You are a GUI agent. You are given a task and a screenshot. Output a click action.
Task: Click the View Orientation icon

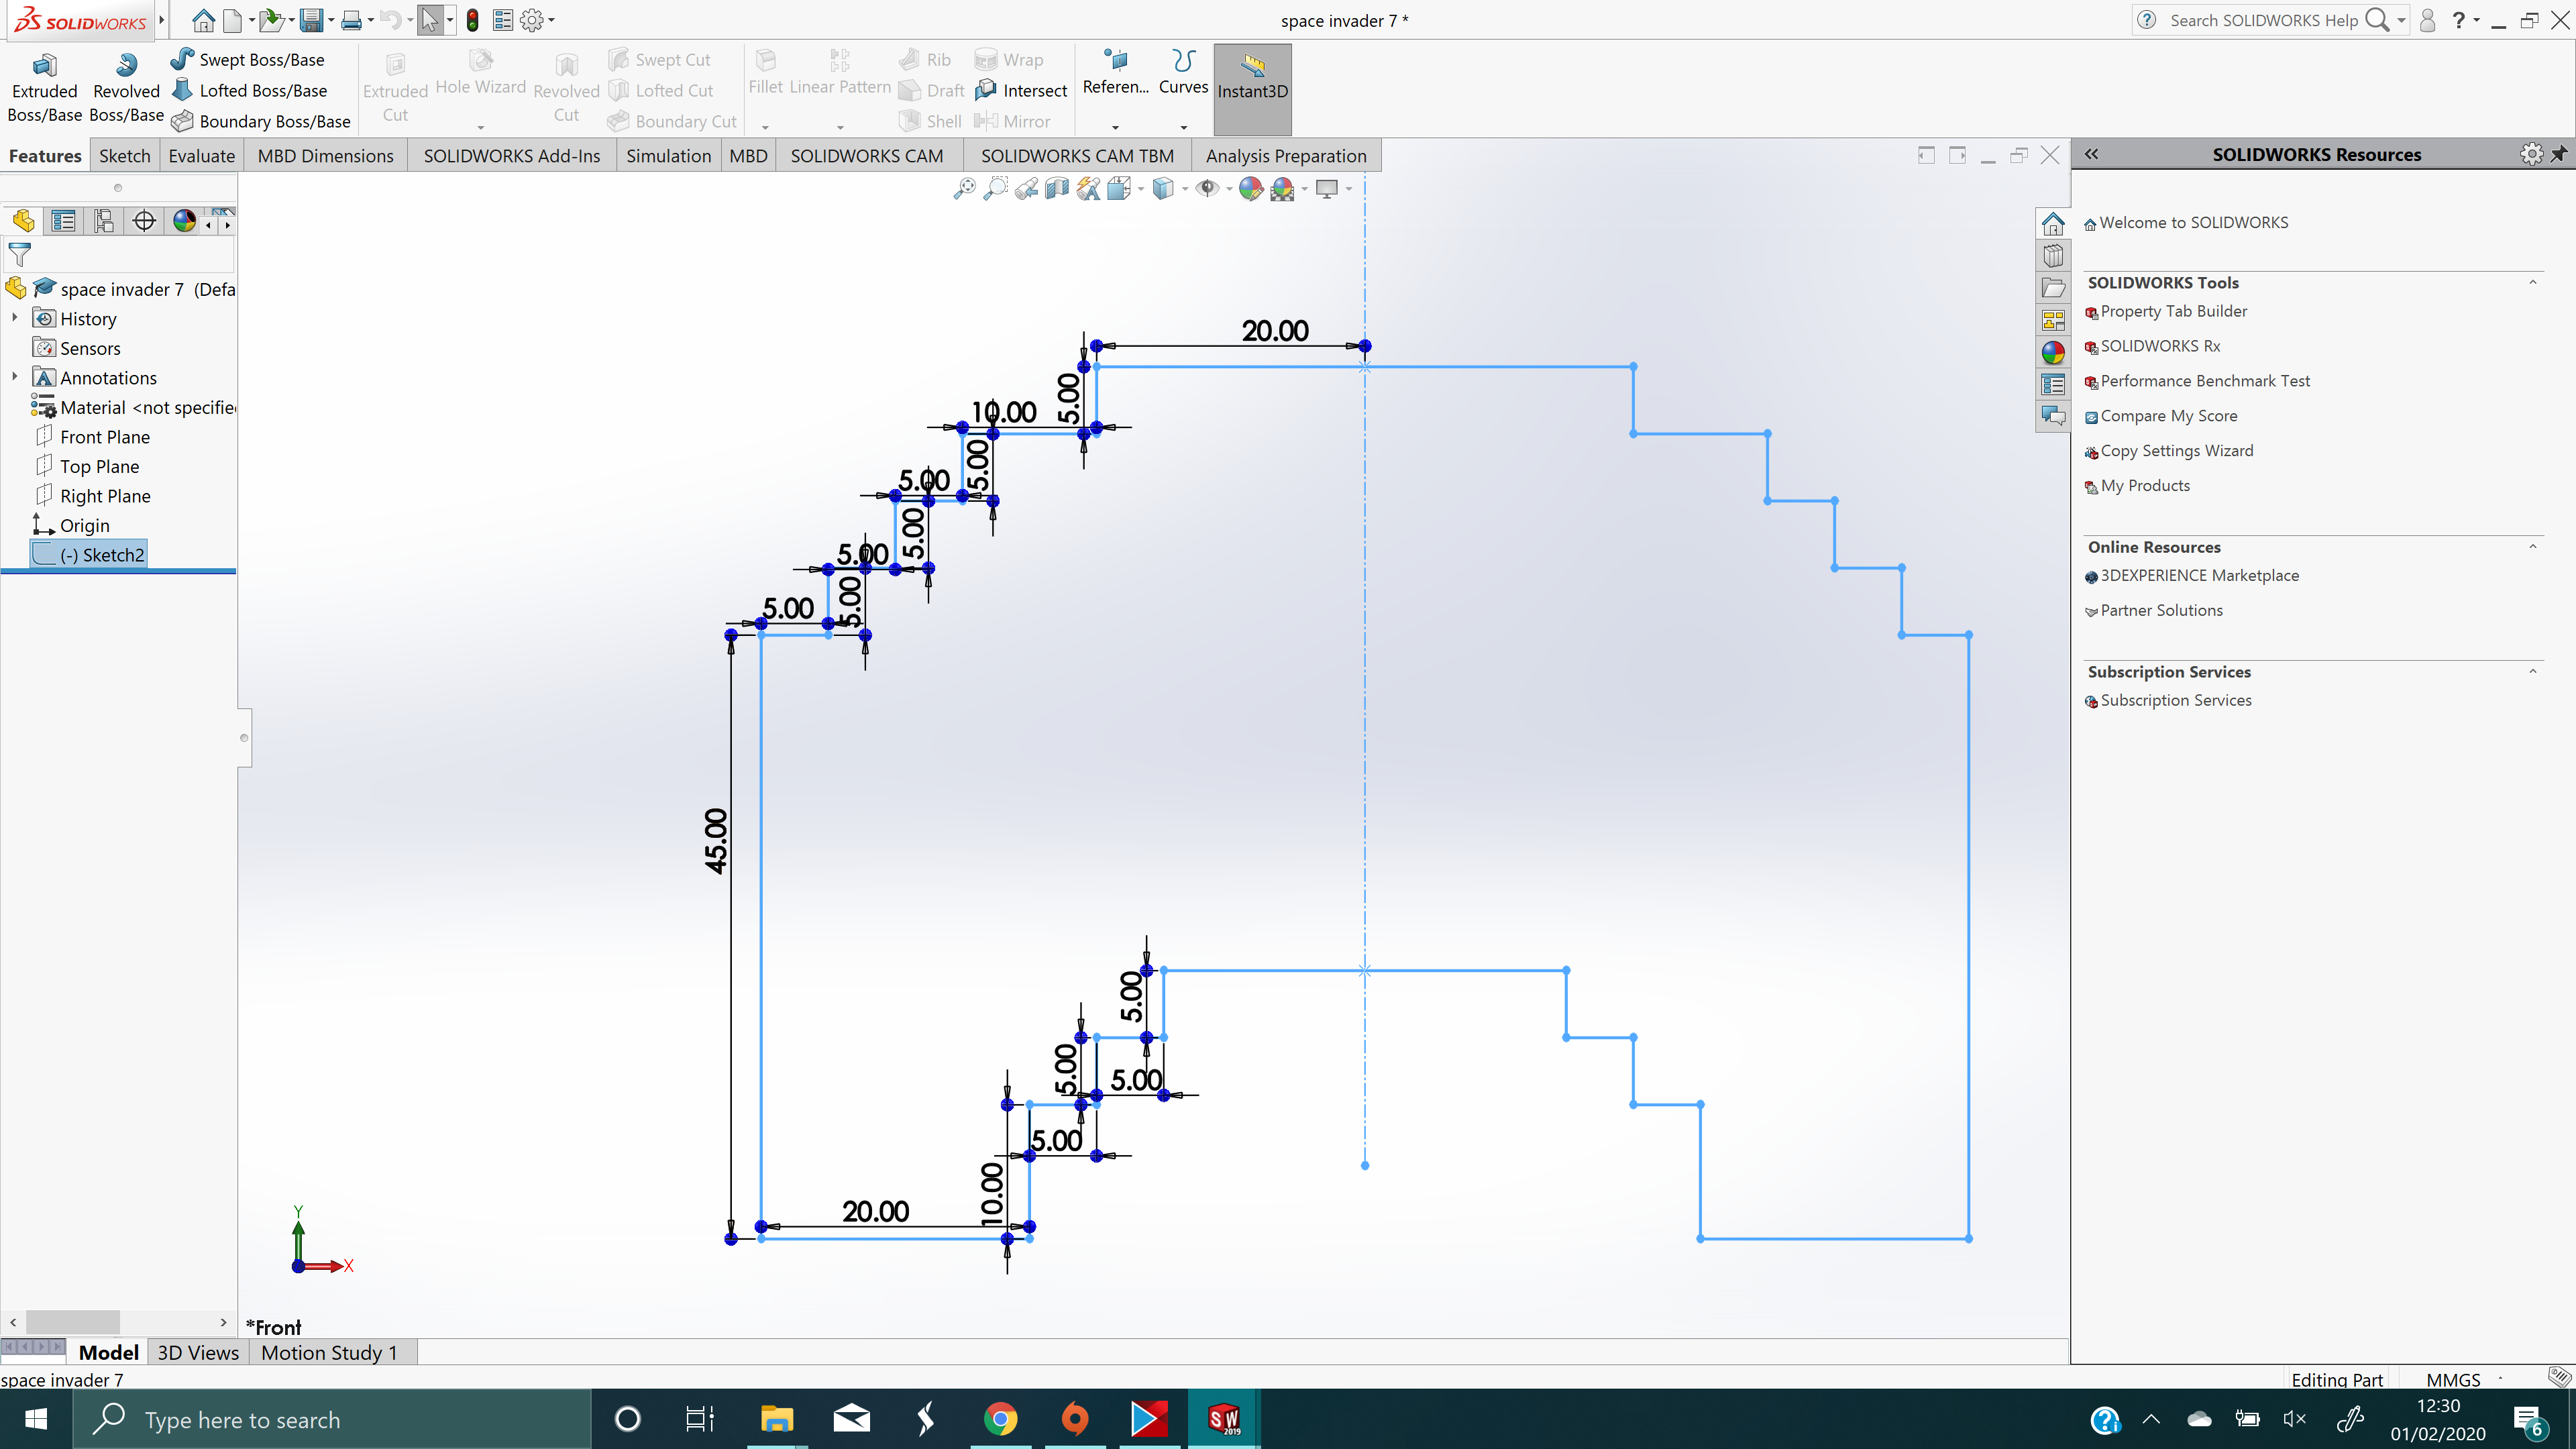pos(1119,188)
